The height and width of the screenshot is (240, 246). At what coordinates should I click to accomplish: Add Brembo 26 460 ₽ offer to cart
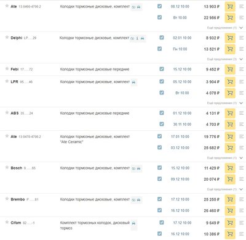coord(230,210)
